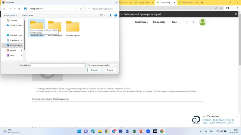The height and width of the screenshot is (135, 241).
Task: Create a folder with Новая папка
Action: [27, 15]
